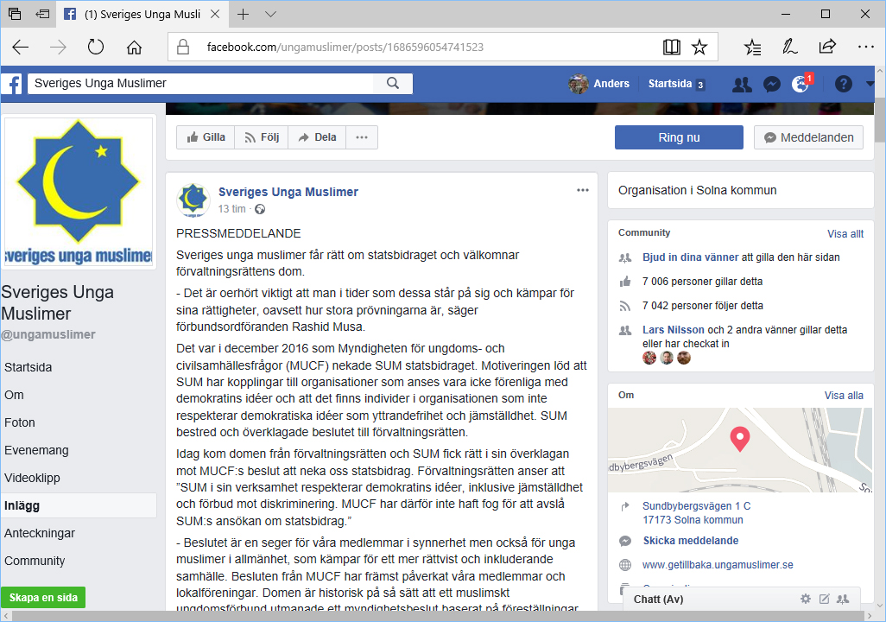Select Anteckningar in the page sidebar

coord(40,533)
